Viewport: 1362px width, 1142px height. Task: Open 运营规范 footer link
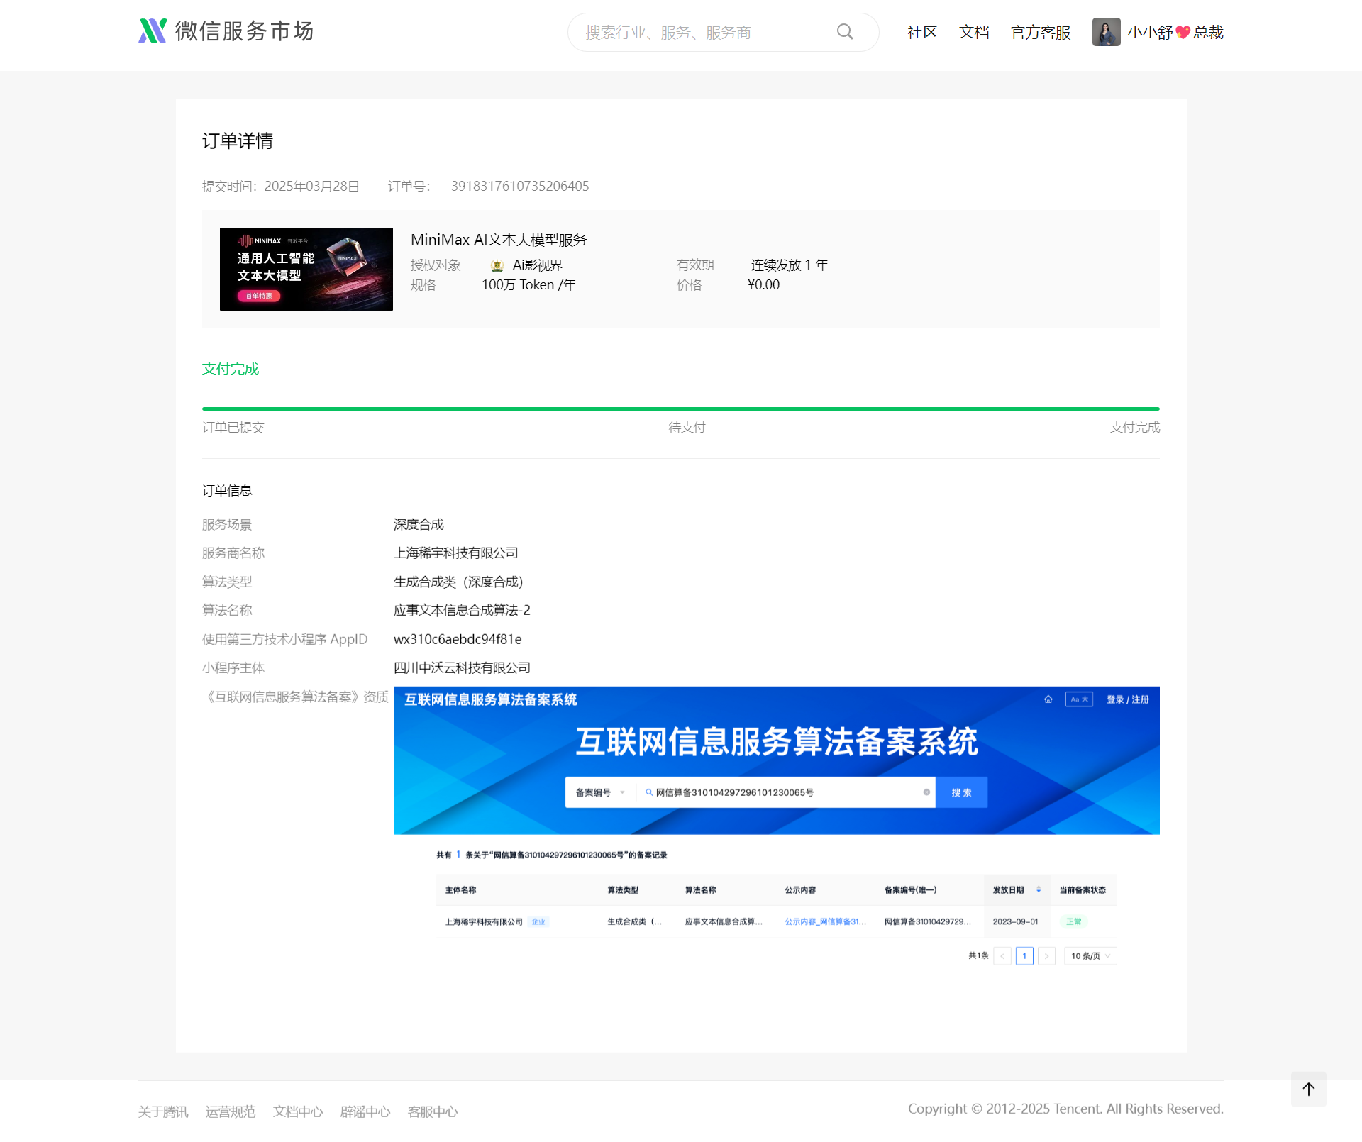(x=231, y=1111)
